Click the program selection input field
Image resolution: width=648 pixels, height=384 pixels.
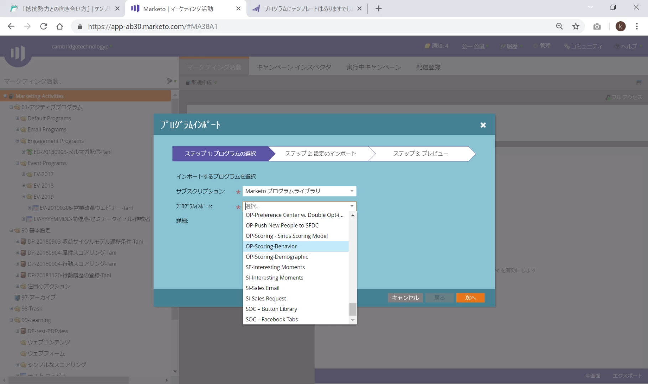(x=296, y=206)
